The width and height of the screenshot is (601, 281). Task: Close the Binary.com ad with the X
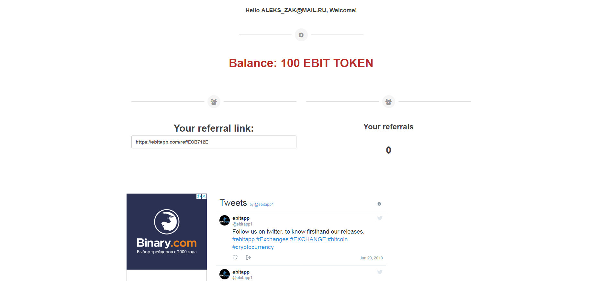coord(204,196)
